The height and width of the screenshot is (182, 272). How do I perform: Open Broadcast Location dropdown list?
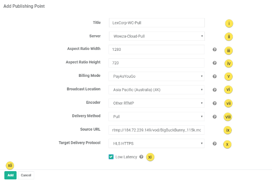click(156, 90)
